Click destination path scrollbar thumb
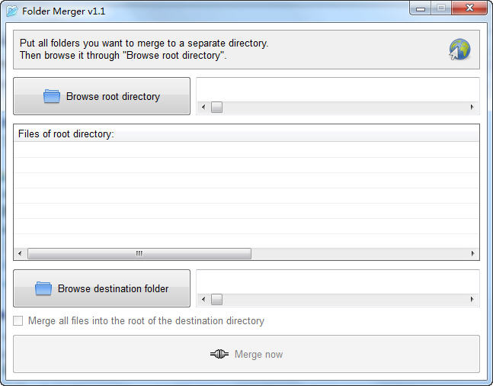This screenshot has width=493, height=386. click(x=216, y=299)
